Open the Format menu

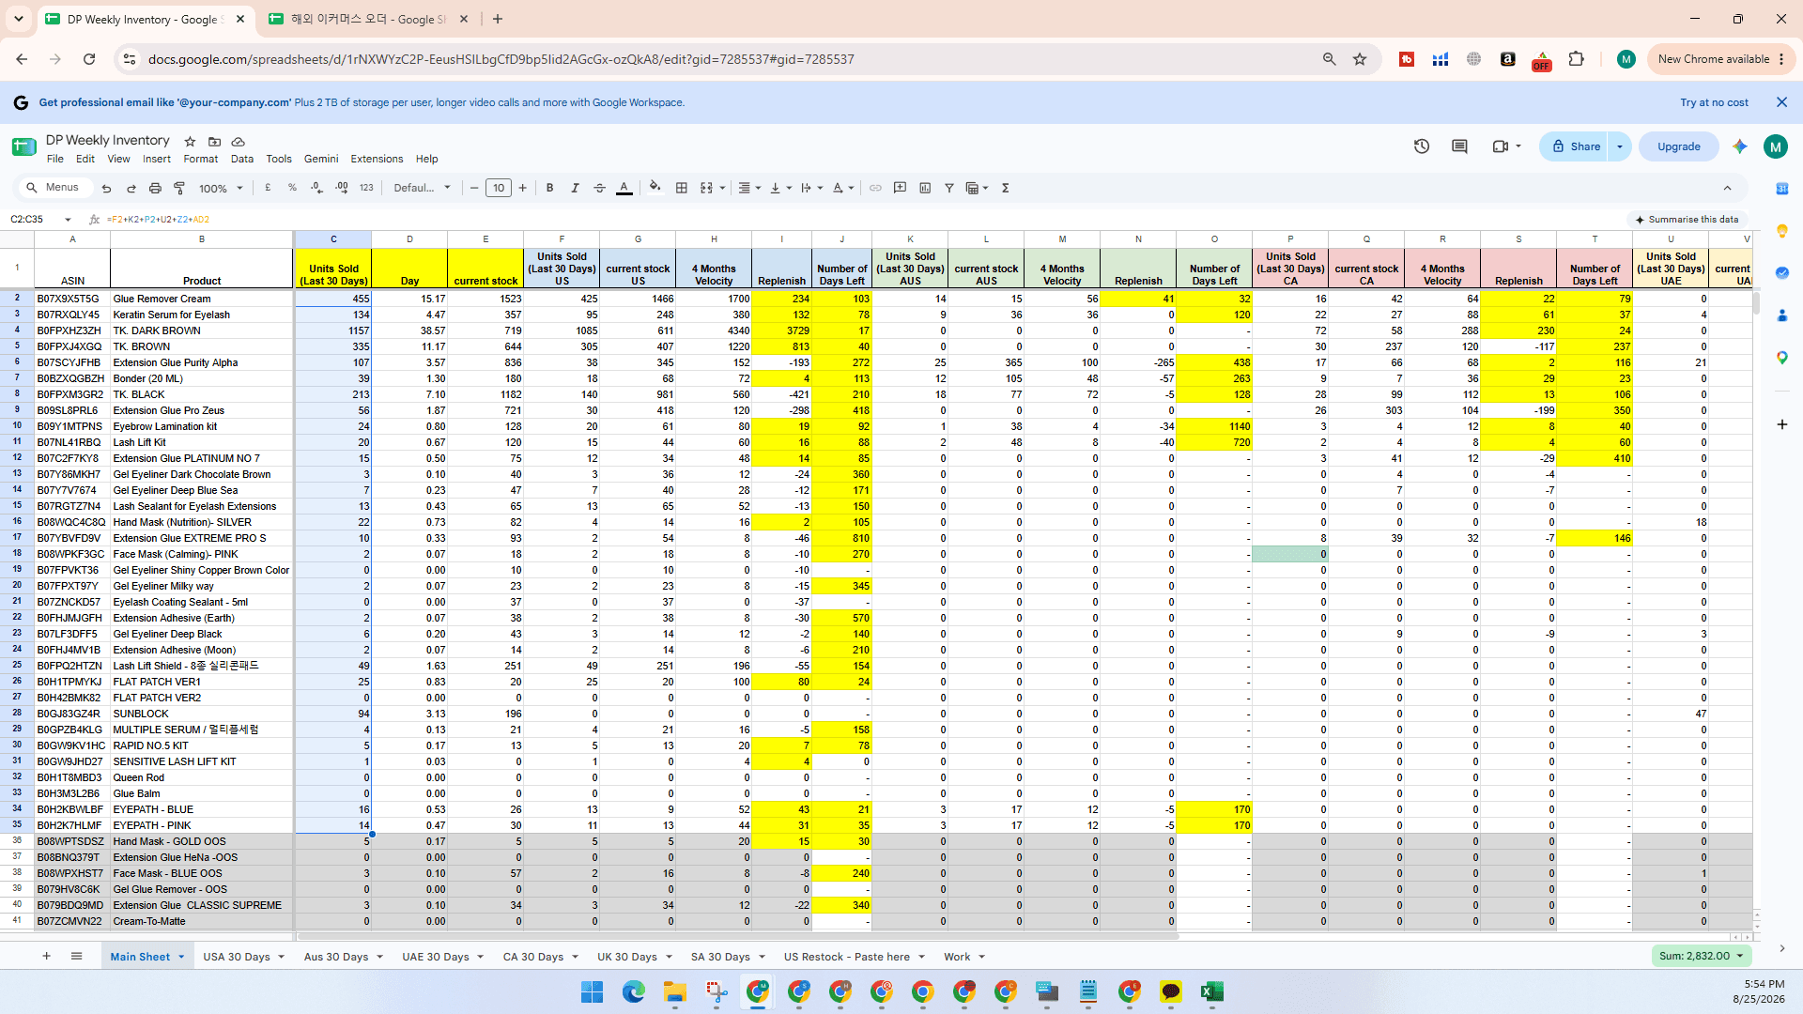(x=201, y=159)
